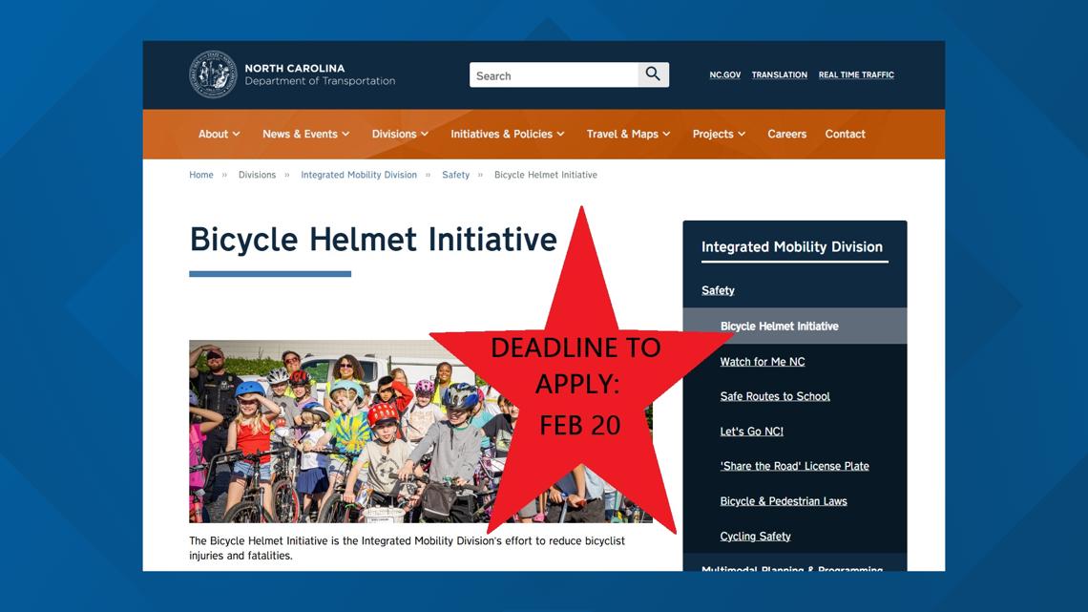Click the TRANSLATION link

779,74
